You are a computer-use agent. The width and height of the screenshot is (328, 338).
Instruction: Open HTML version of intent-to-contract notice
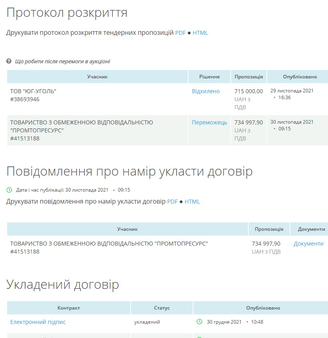point(192,202)
